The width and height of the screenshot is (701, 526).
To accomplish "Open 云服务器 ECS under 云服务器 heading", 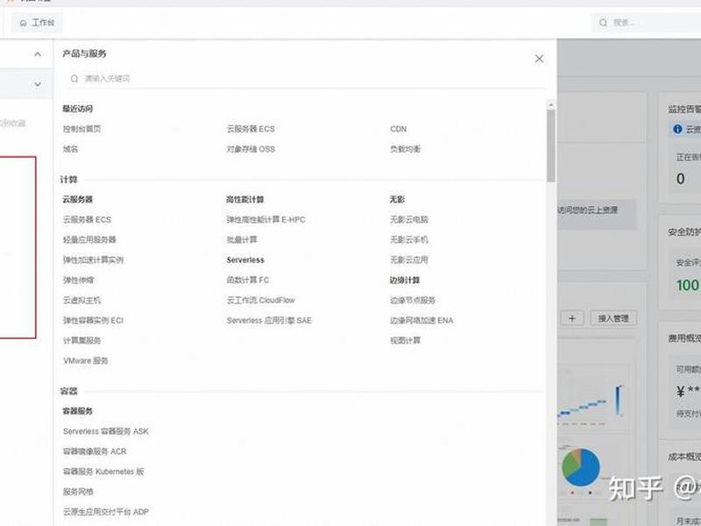I will (87, 220).
